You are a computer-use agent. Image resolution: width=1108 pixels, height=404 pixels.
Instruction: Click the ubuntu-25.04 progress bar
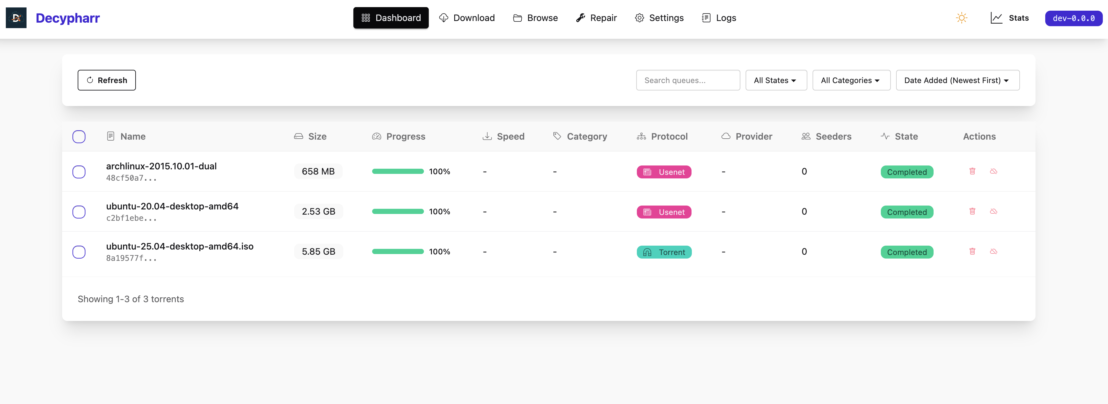398,251
